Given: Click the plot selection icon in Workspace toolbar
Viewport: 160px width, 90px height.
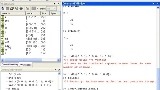Looking at the screenshot, I should point(33,8).
